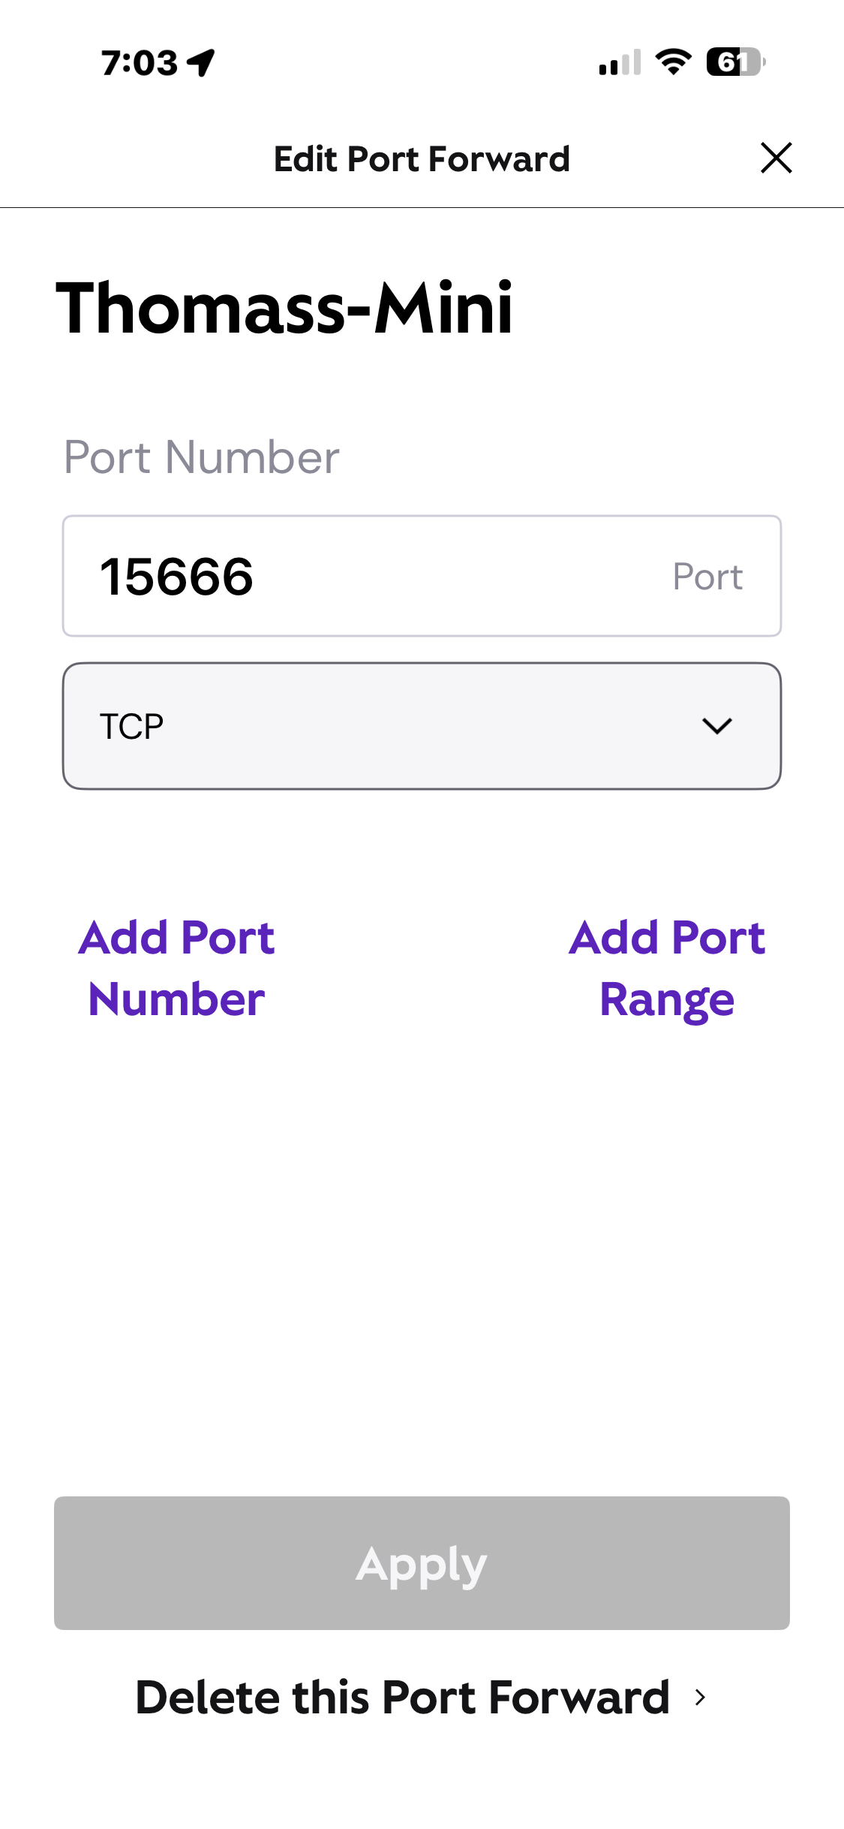The height and width of the screenshot is (1829, 844).
Task: Tap the Wi-Fi status icon
Action: coord(674,62)
